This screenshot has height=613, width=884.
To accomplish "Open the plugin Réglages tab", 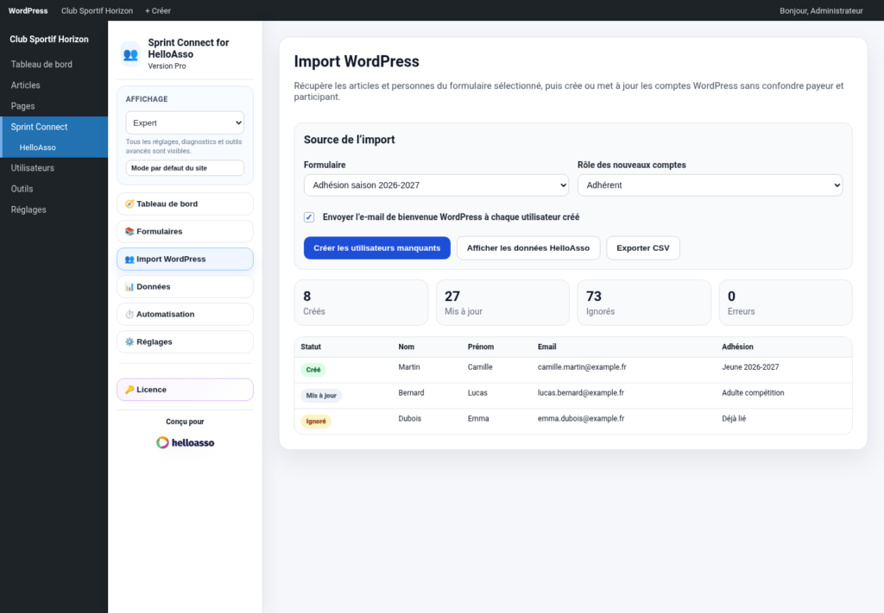I will (x=185, y=341).
